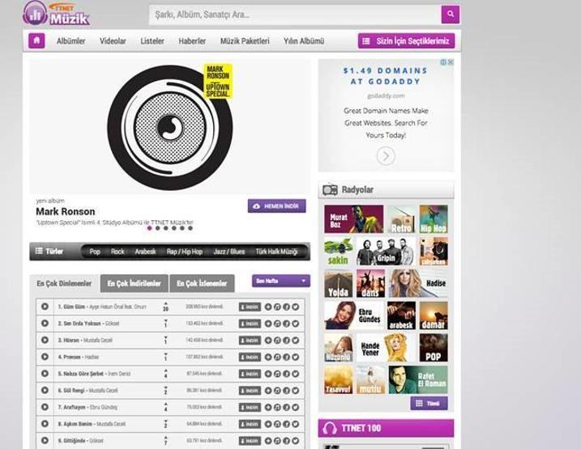Click Tümü button under Radyolar
This screenshot has height=449, width=581.
pyautogui.click(x=429, y=403)
